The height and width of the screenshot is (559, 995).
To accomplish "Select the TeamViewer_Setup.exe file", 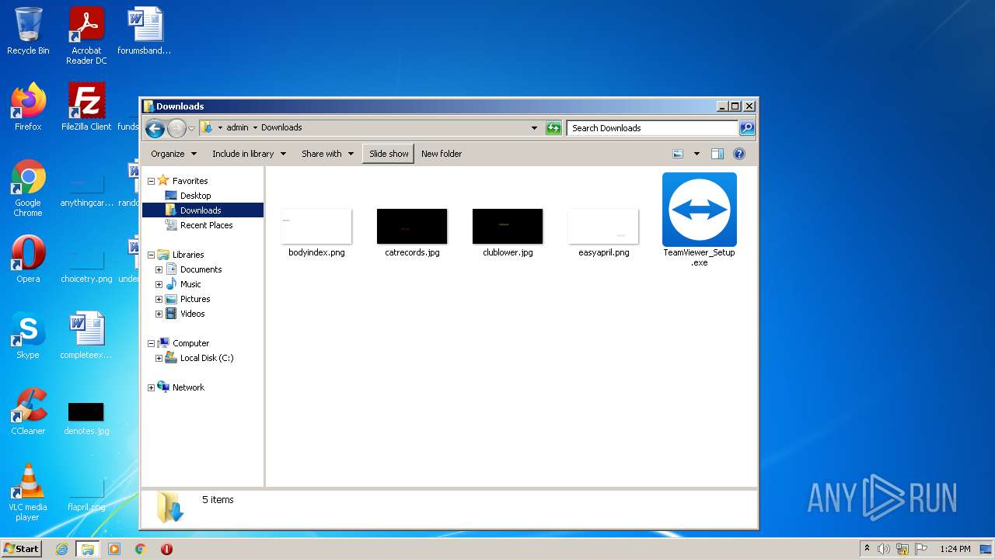I will pyautogui.click(x=699, y=220).
